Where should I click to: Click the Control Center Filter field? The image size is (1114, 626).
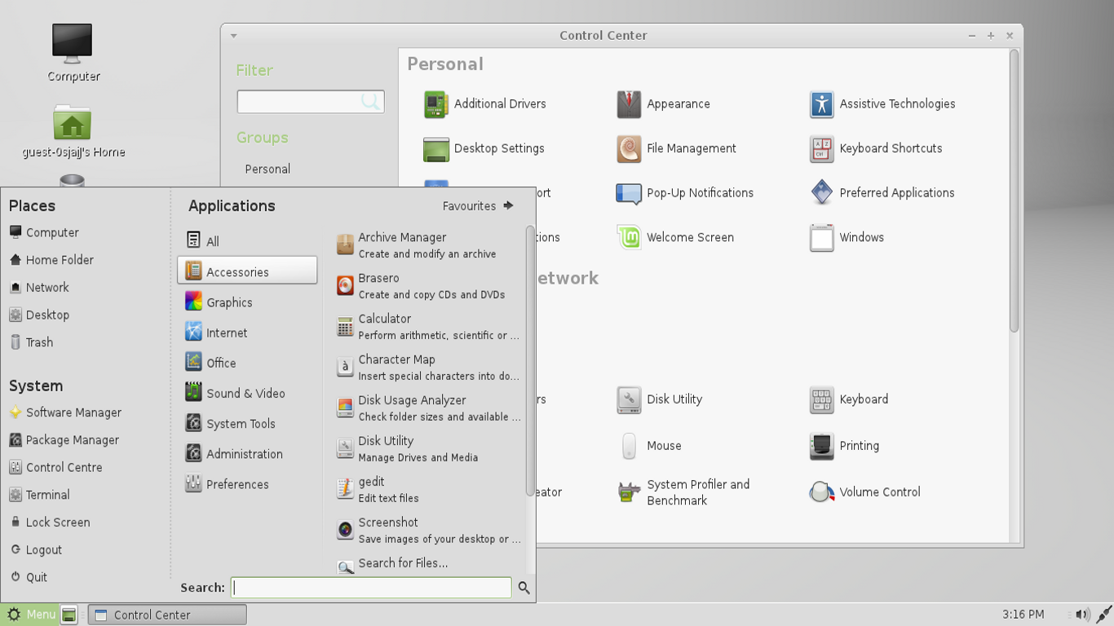tap(311, 102)
